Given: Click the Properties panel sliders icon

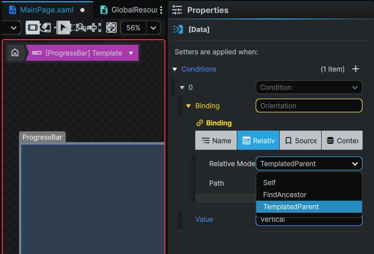Looking at the screenshot, I should pyautogui.click(x=178, y=10).
